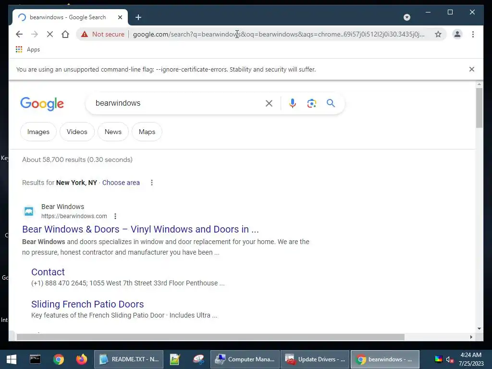Screen dimensions: 492x369
Task: Go to the home page icon
Action: 65,34
